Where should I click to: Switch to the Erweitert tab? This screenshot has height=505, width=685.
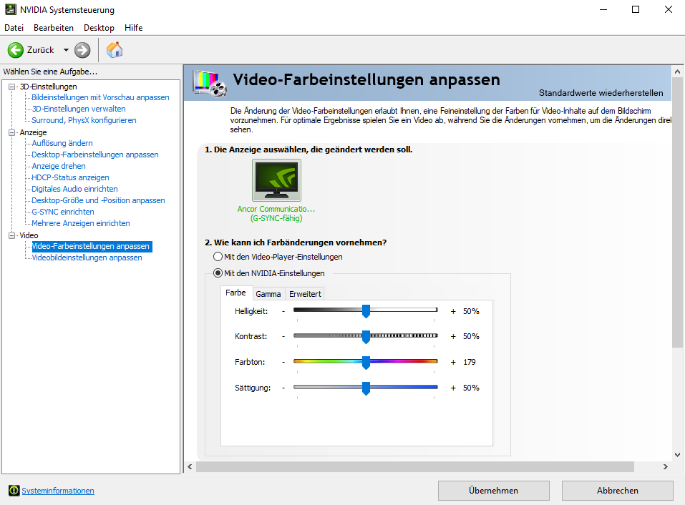point(305,294)
